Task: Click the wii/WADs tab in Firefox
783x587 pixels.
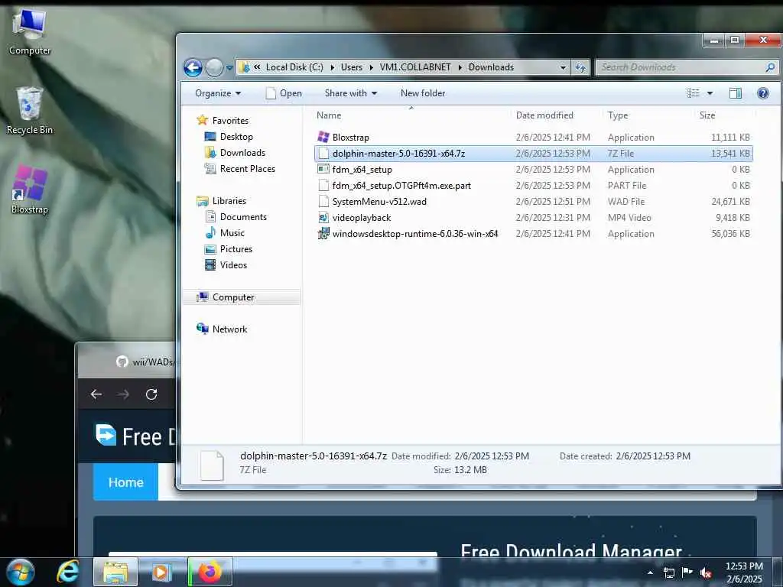Action: (x=144, y=362)
